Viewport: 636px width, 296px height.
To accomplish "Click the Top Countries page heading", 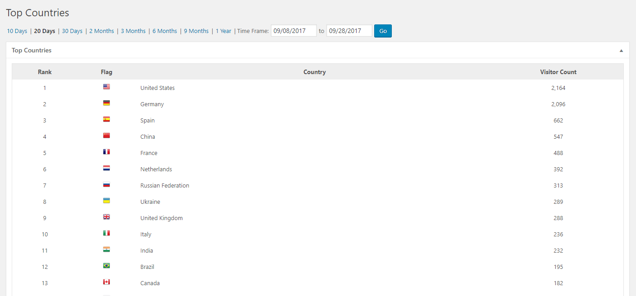I will click(x=37, y=13).
